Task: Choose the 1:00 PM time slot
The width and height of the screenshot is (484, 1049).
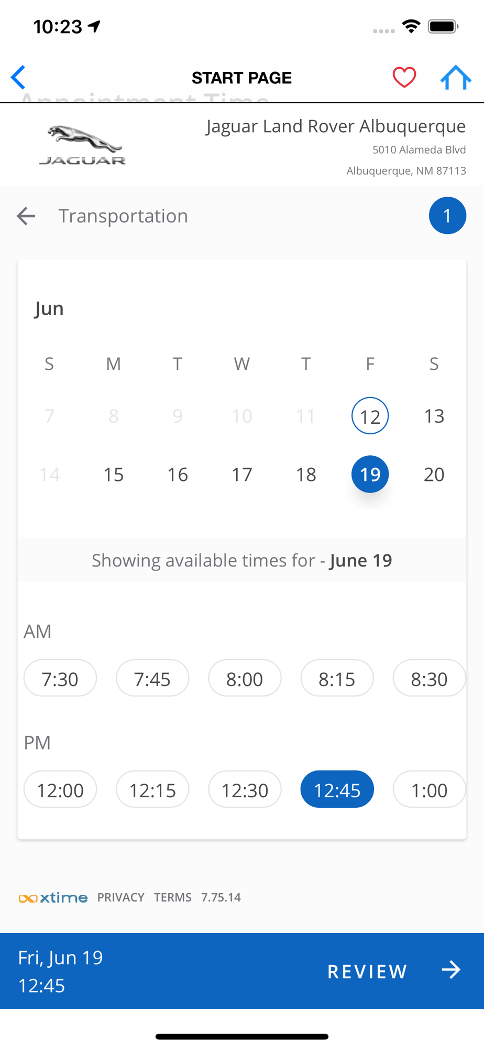Action: tap(429, 789)
